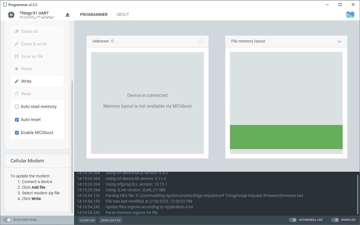Image resolution: width=360 pixels, height=225 pixels.
Task: Click the PCA20035 serial number text
Action: click(x=37, y=18)
